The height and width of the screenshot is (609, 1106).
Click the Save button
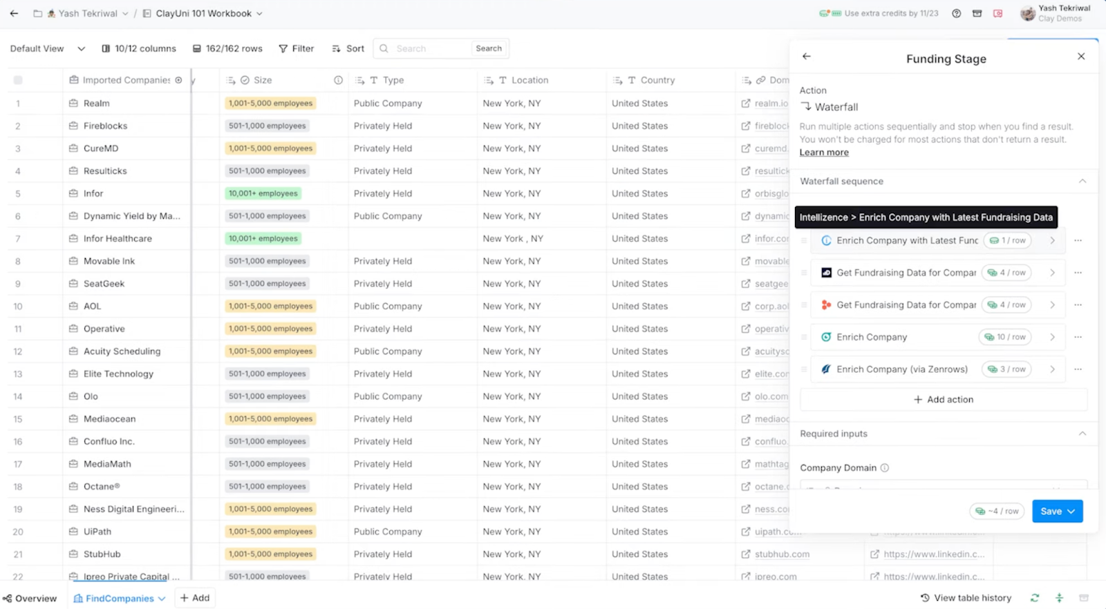[1057, 512]
